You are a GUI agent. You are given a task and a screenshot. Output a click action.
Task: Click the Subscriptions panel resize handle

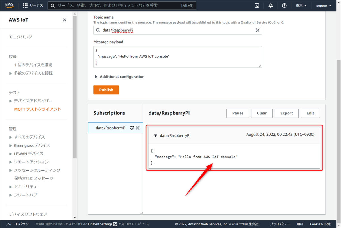point(141,213)
